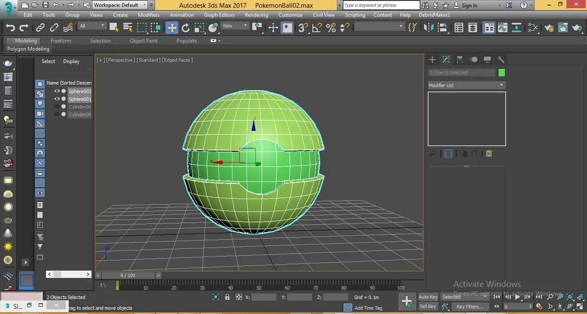
Task: Click the Undo arrow in main toolbar
Action: tap(10, 28)
